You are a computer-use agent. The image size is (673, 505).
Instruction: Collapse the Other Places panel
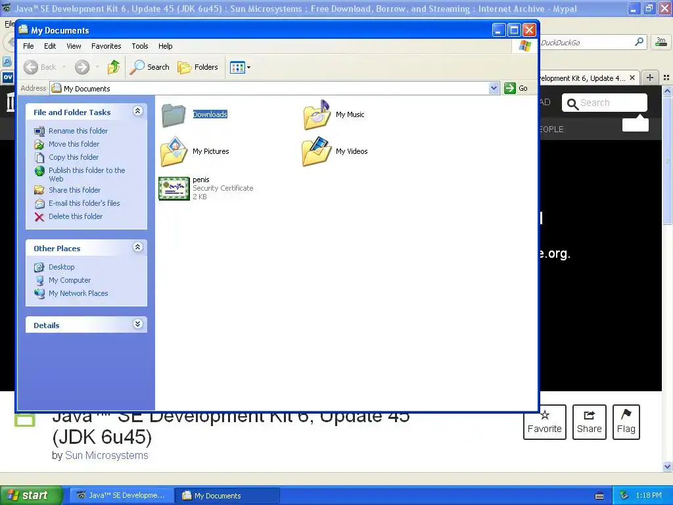(x=137, y=247)
